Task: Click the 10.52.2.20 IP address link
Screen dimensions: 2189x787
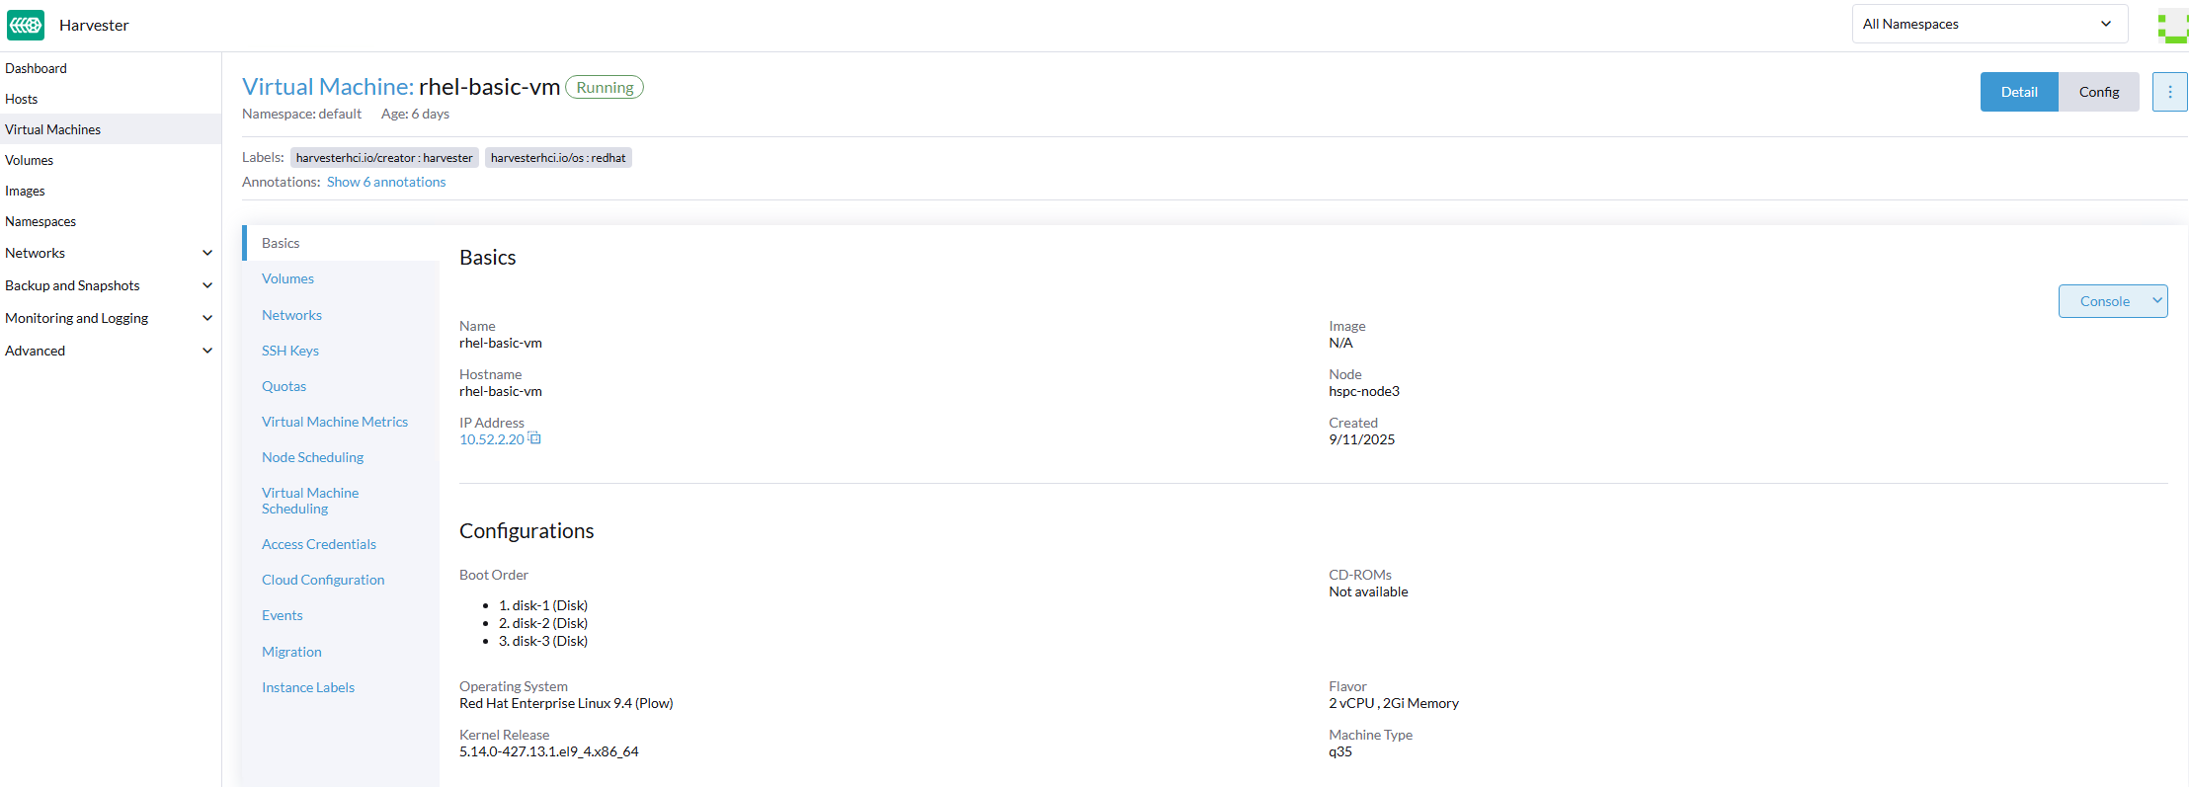Action: 491,439
